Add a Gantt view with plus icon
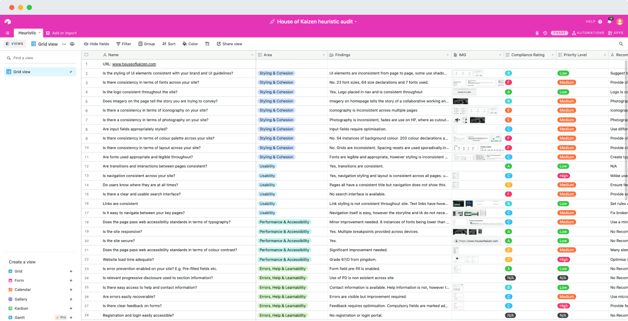The height and width of the screenshot is (321, 628). [x=71, y=317]
